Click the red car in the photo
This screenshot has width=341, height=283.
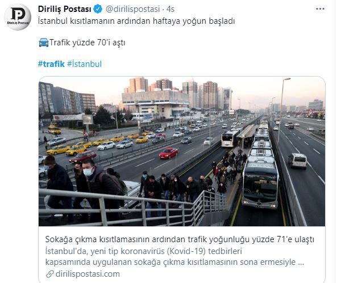tap(168, 153)
